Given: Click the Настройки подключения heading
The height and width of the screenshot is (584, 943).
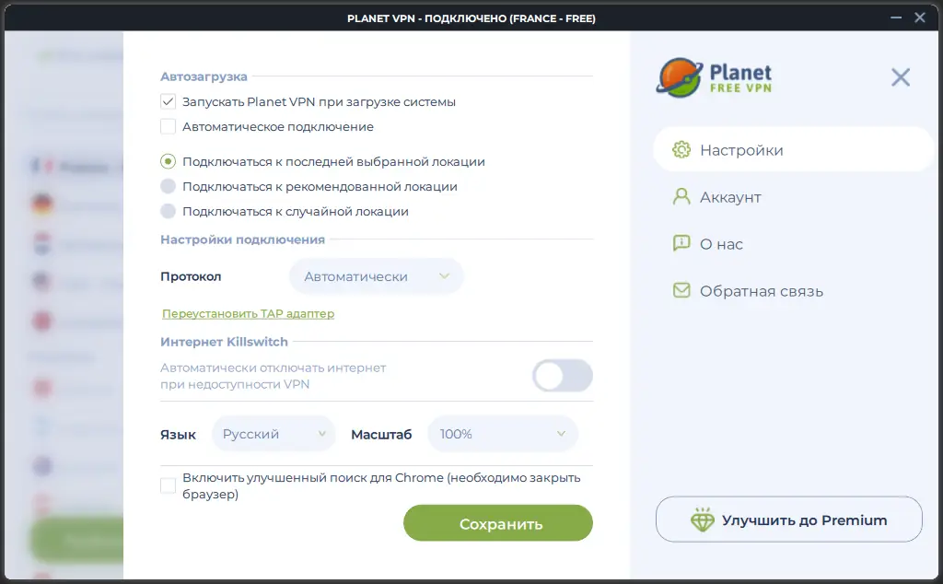Looking at the screenshot, I should (x=242, y=239).
